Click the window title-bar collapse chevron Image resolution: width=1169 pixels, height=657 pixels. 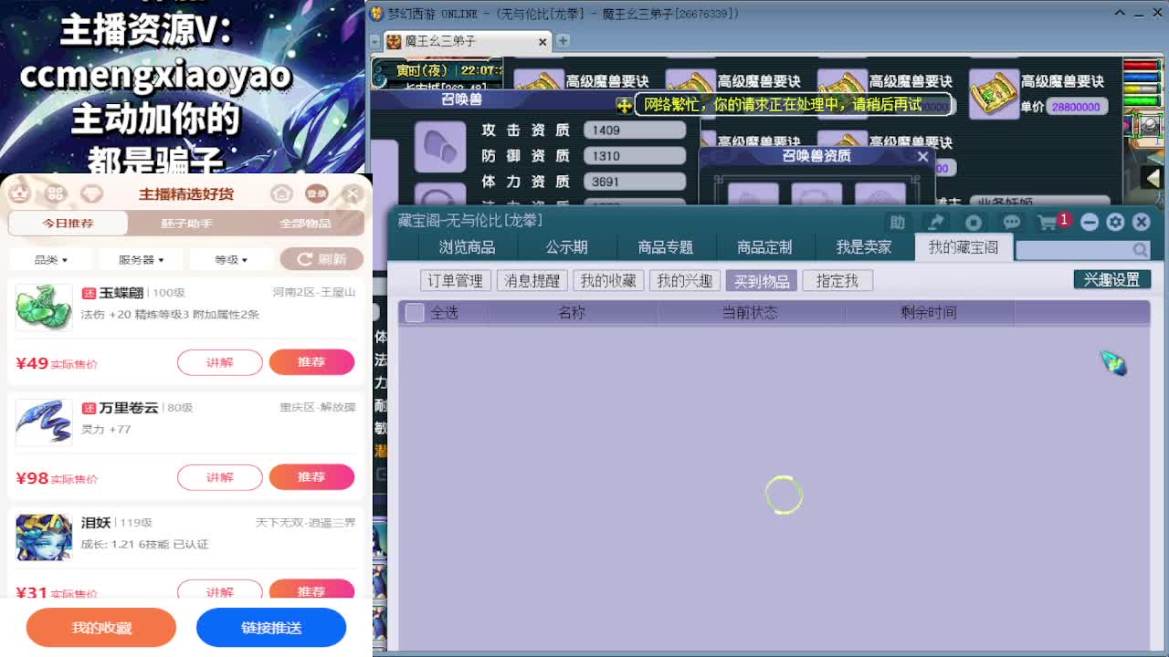(1121, 14)
